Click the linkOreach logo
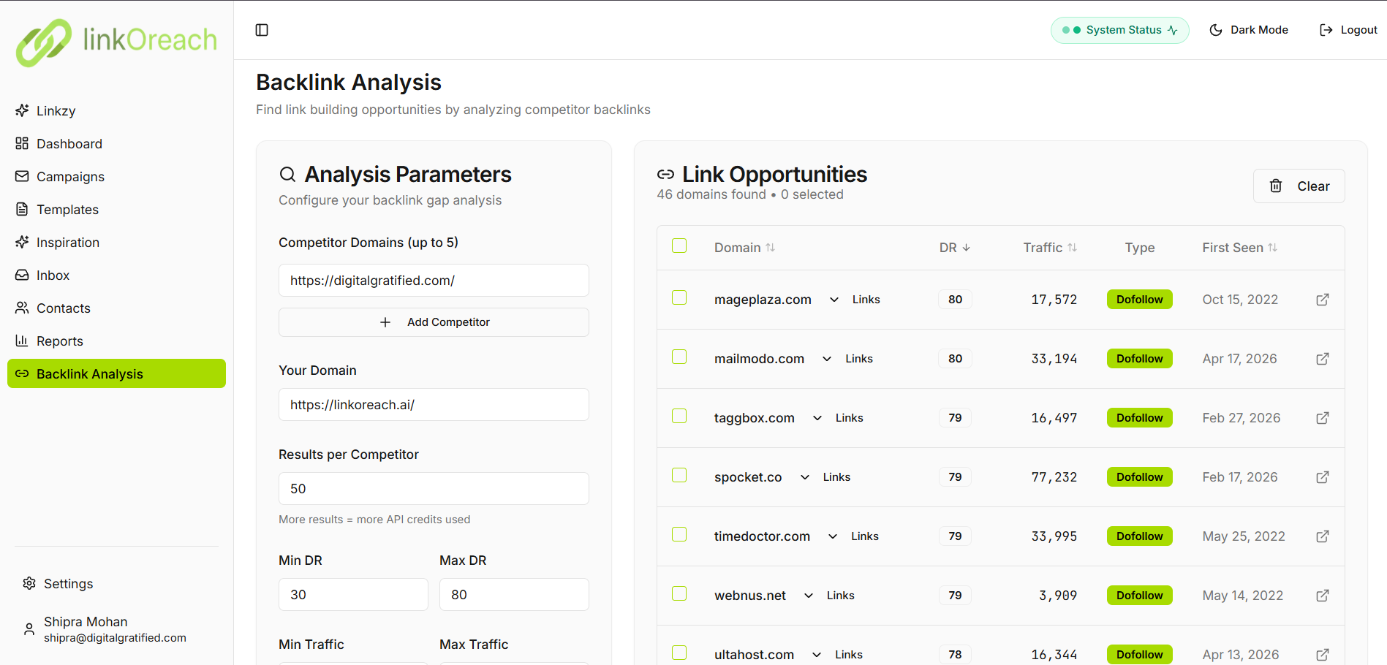Viewport: 1387px width, 665px height. pos(117,42)
